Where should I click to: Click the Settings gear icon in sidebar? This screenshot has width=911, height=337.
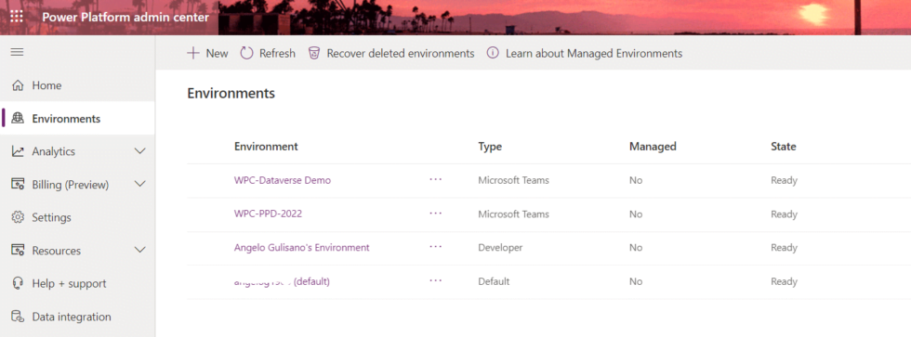[18, 217]
